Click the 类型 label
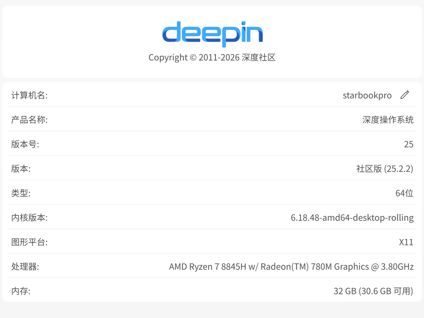Image resolution: width=424 pixels, height=318 pixels. (21, 193)
